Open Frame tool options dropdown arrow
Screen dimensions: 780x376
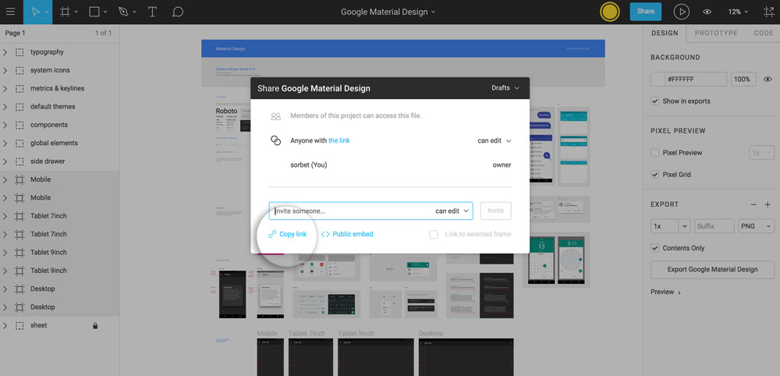(x=76, y=12)
